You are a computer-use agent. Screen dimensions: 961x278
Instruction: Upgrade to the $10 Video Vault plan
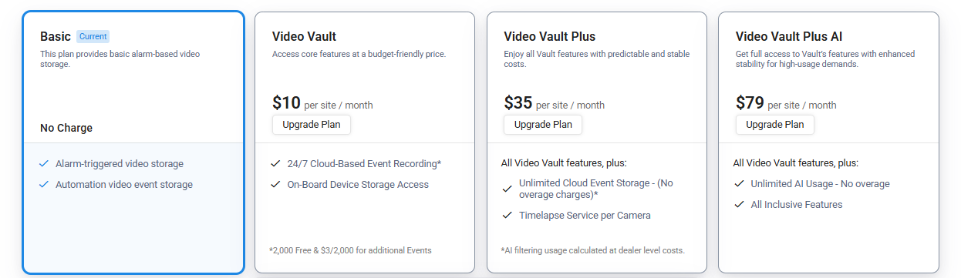click(x=312, y=125)
